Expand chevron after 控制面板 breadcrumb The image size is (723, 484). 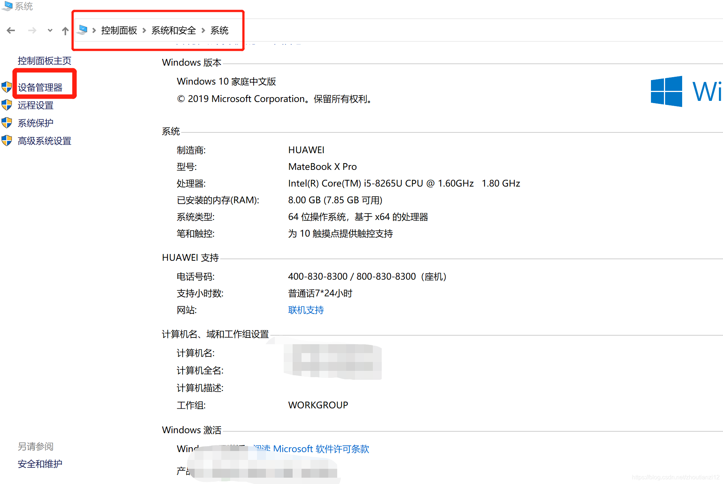pyautogui.click(x=144, y=30)
